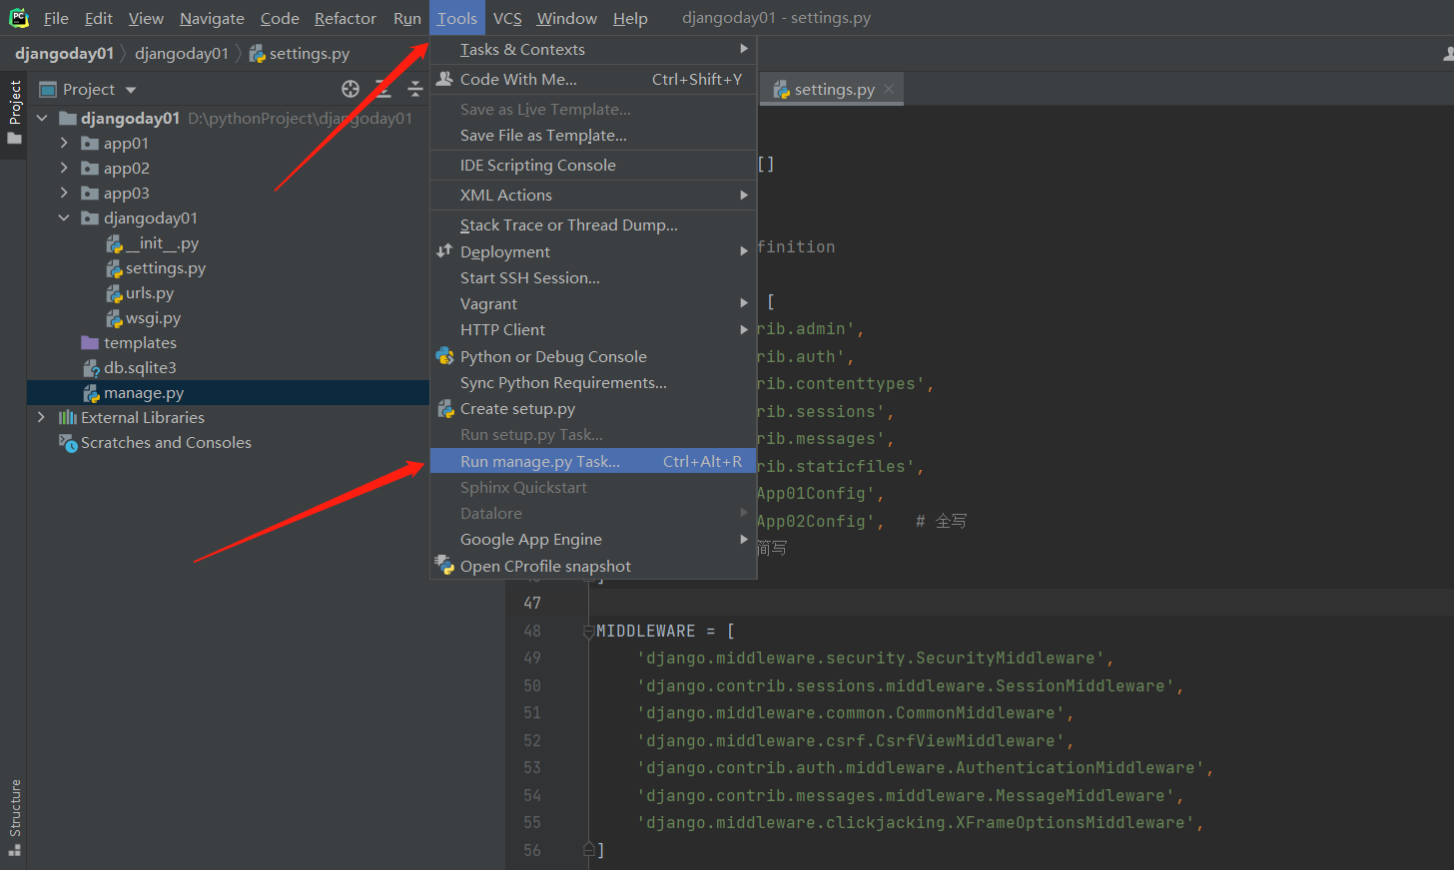Choose Code With Me menu entry
The width and height of the screenshot is (1454, 870).
point(593,80)
